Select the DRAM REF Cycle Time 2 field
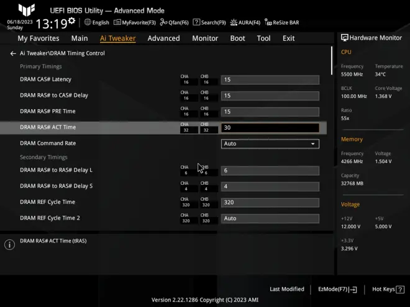Screen dimensions: 410x307 pyautogui.click(x=270, y=218)
